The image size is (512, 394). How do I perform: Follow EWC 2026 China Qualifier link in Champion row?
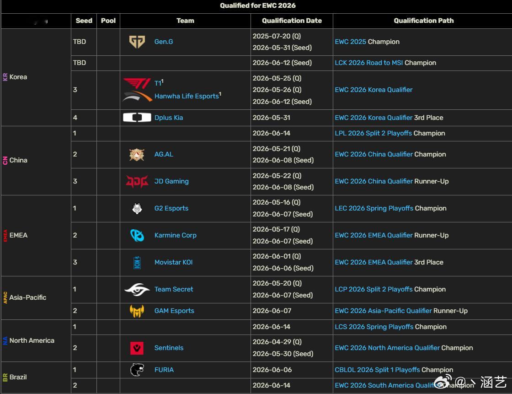[x=373, y=154]
